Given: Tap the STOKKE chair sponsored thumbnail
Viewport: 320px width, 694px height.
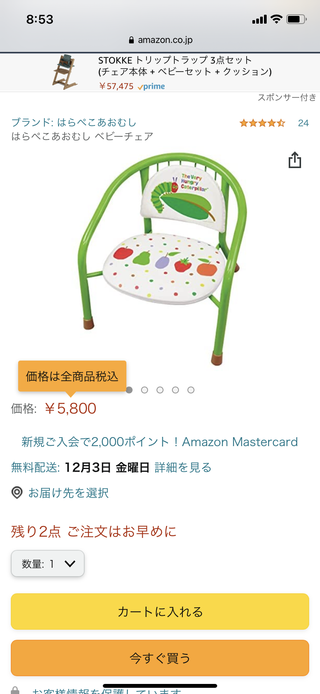Looking at the screenshot, I should 66,72.
